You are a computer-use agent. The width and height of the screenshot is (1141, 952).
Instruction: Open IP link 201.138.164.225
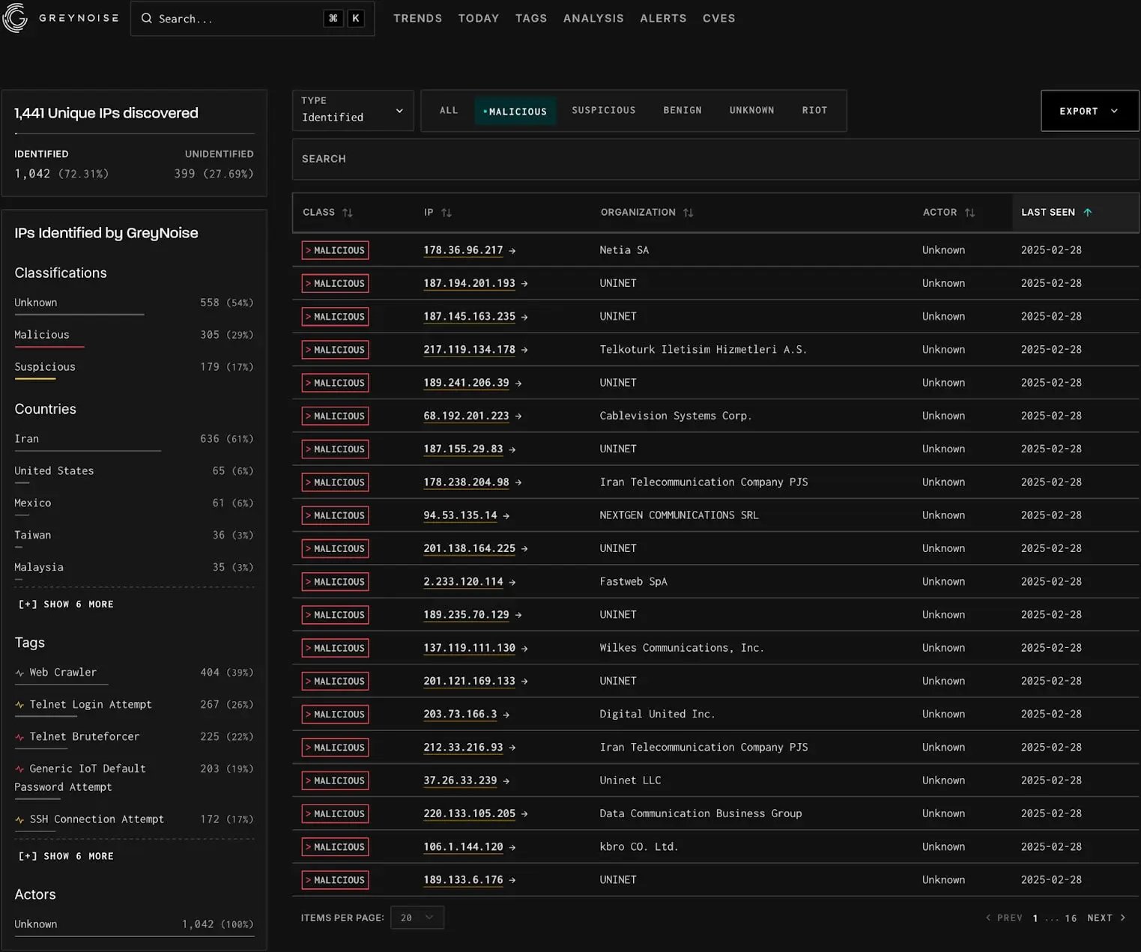point(469,548)
